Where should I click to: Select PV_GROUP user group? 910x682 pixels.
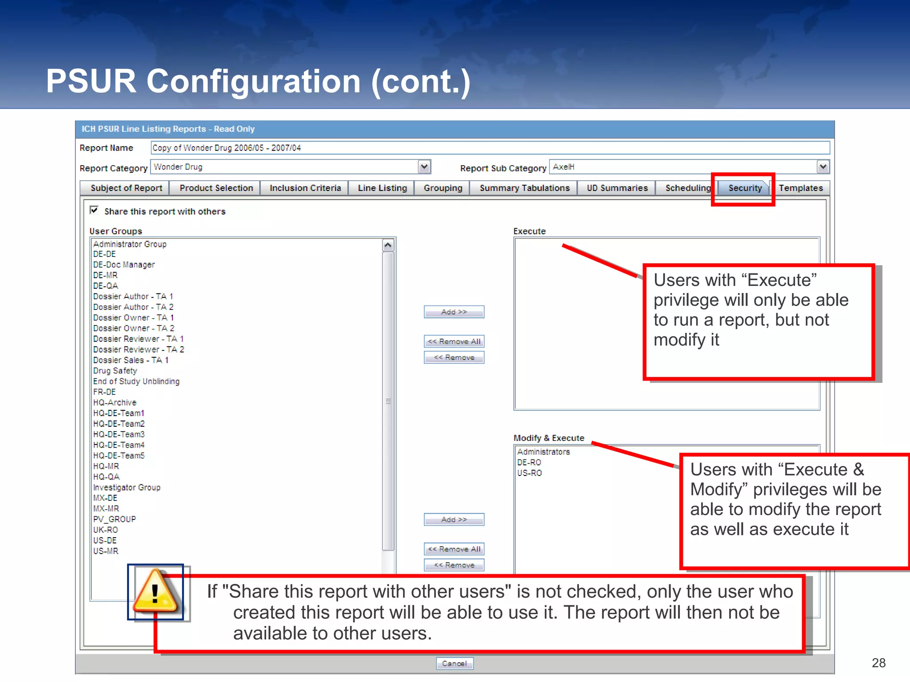tap(115, 519)
